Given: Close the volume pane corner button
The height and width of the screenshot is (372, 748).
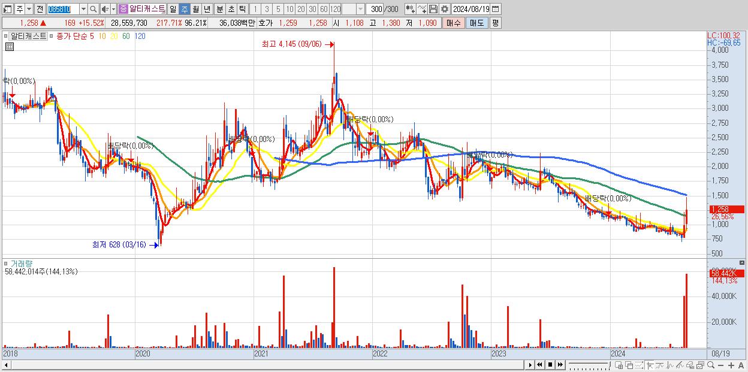Looking at the screenshot, I should pyautogui.click(x=743, y=263).
